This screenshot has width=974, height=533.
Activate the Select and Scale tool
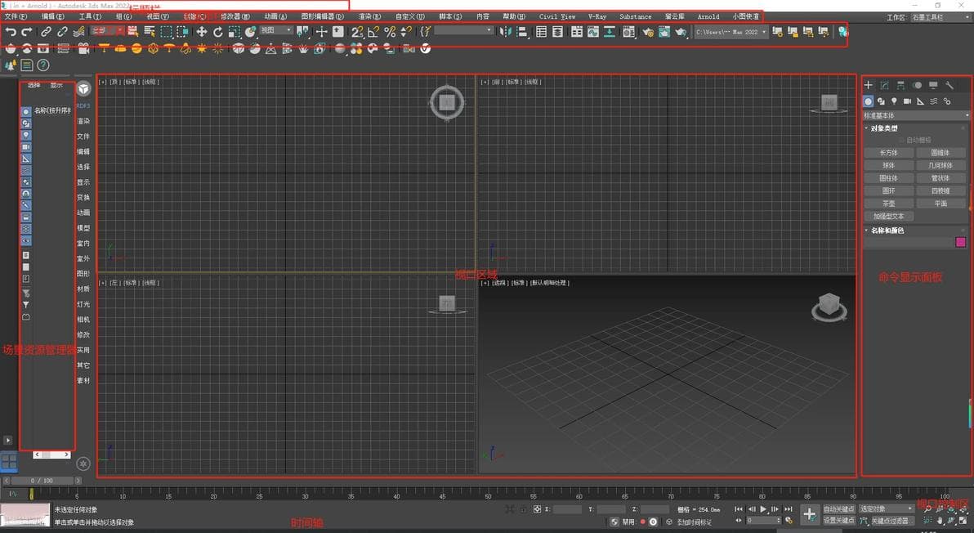coord(235,32)
